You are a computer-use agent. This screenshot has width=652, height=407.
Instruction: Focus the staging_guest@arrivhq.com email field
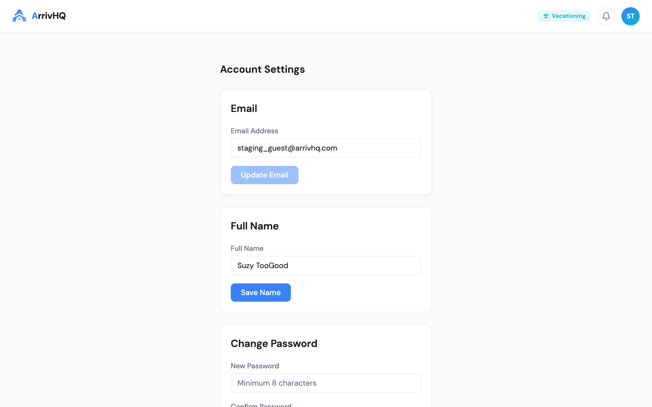click(x=326, y=148)
